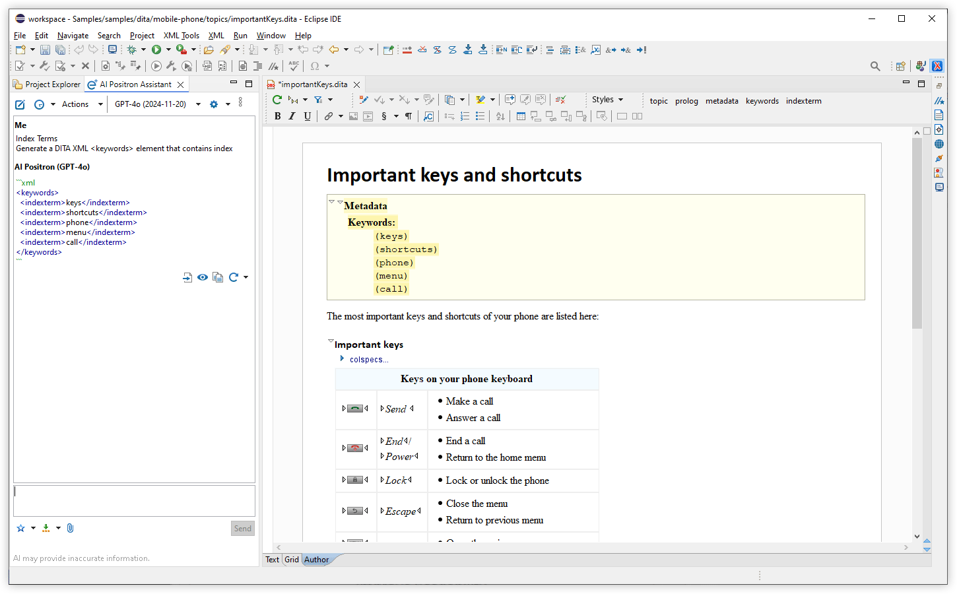The image size is (957, 594).
Task: Switch to Text editing mode tab
Action: point(272,560)
